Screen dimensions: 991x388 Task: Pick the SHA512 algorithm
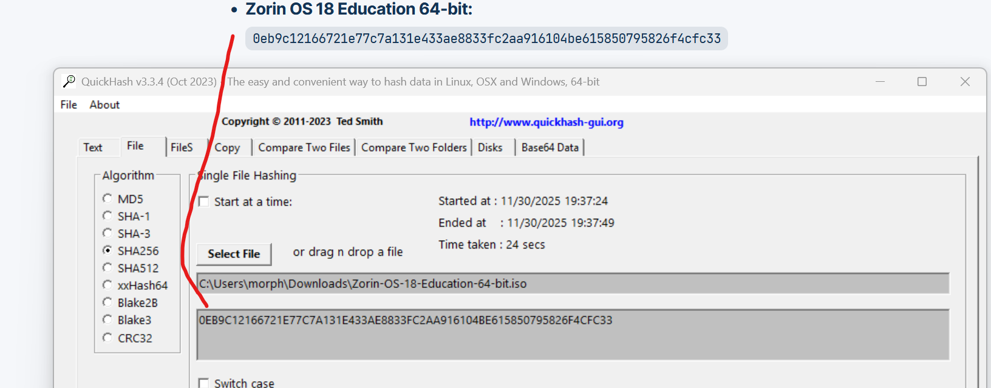point(107,268)
